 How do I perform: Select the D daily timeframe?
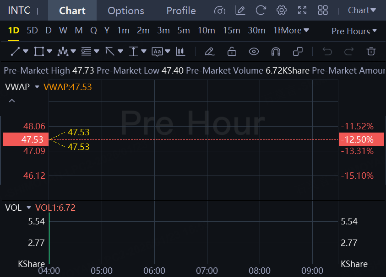pos(49,31)
